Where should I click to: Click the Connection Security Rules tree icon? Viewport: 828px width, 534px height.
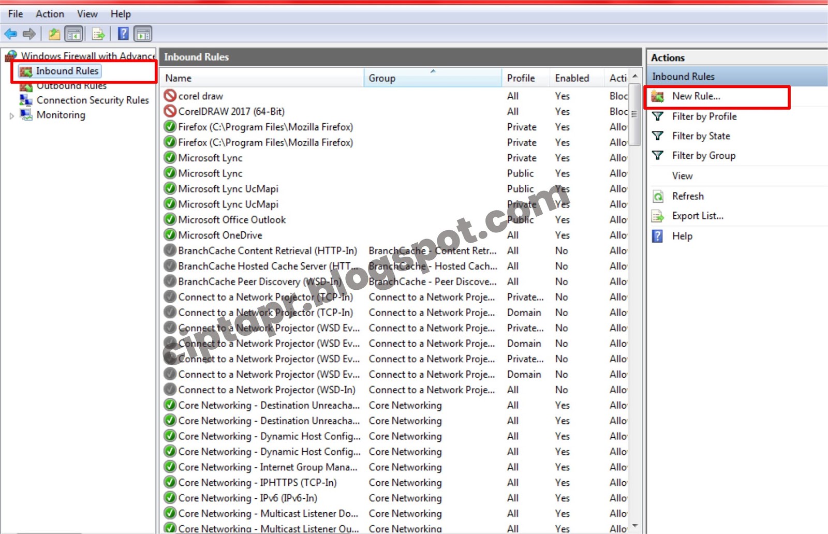[26, 100]
